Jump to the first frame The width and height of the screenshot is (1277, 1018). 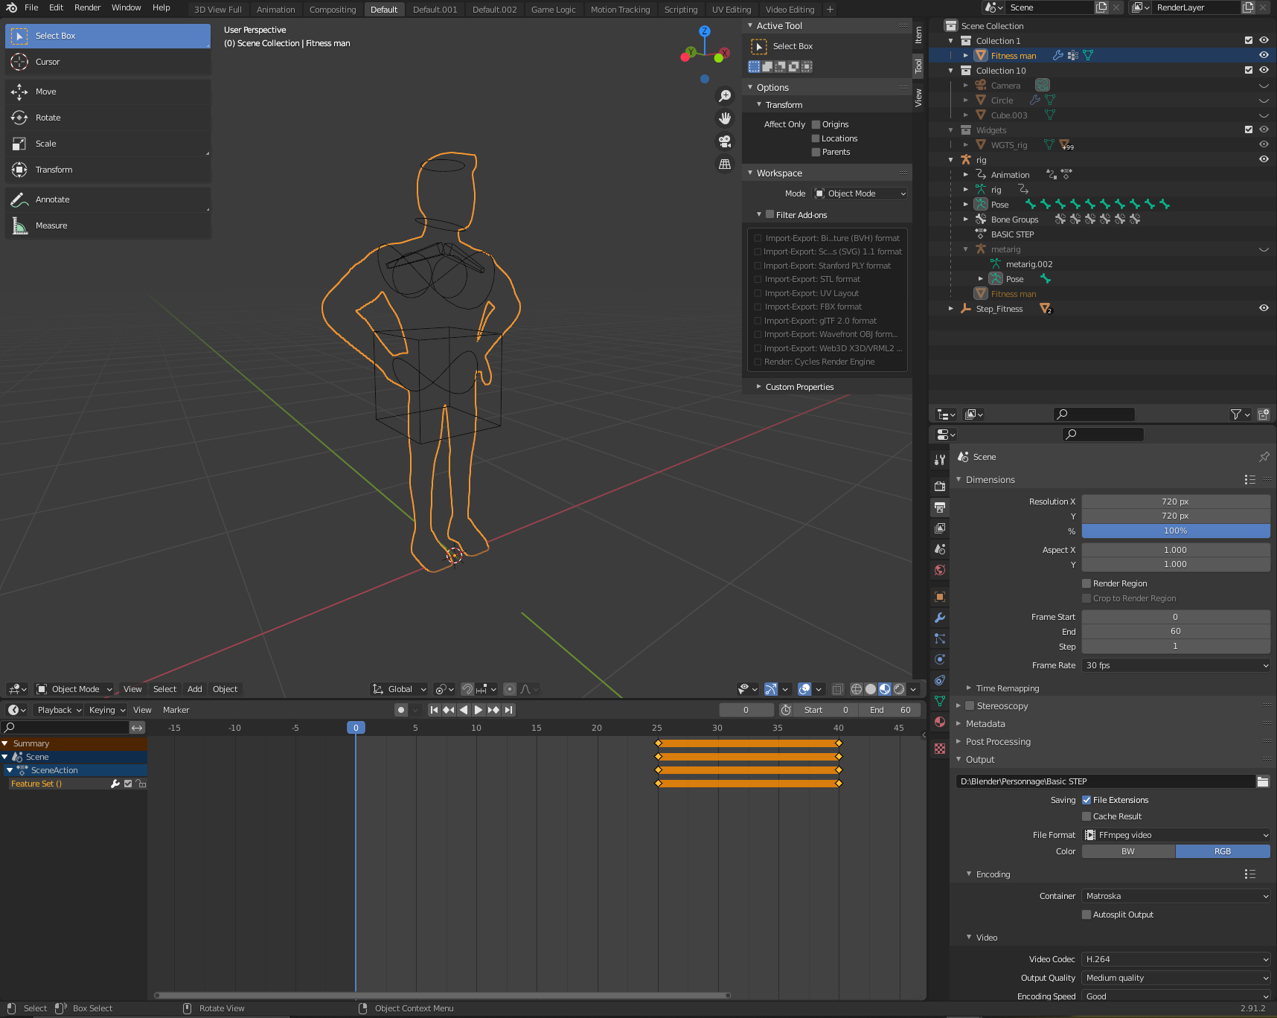point(435,710)
